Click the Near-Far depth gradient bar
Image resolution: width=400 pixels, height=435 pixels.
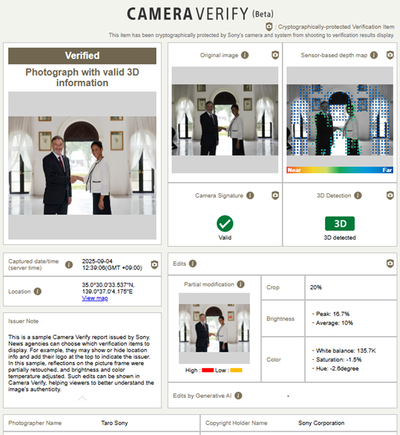340,170
